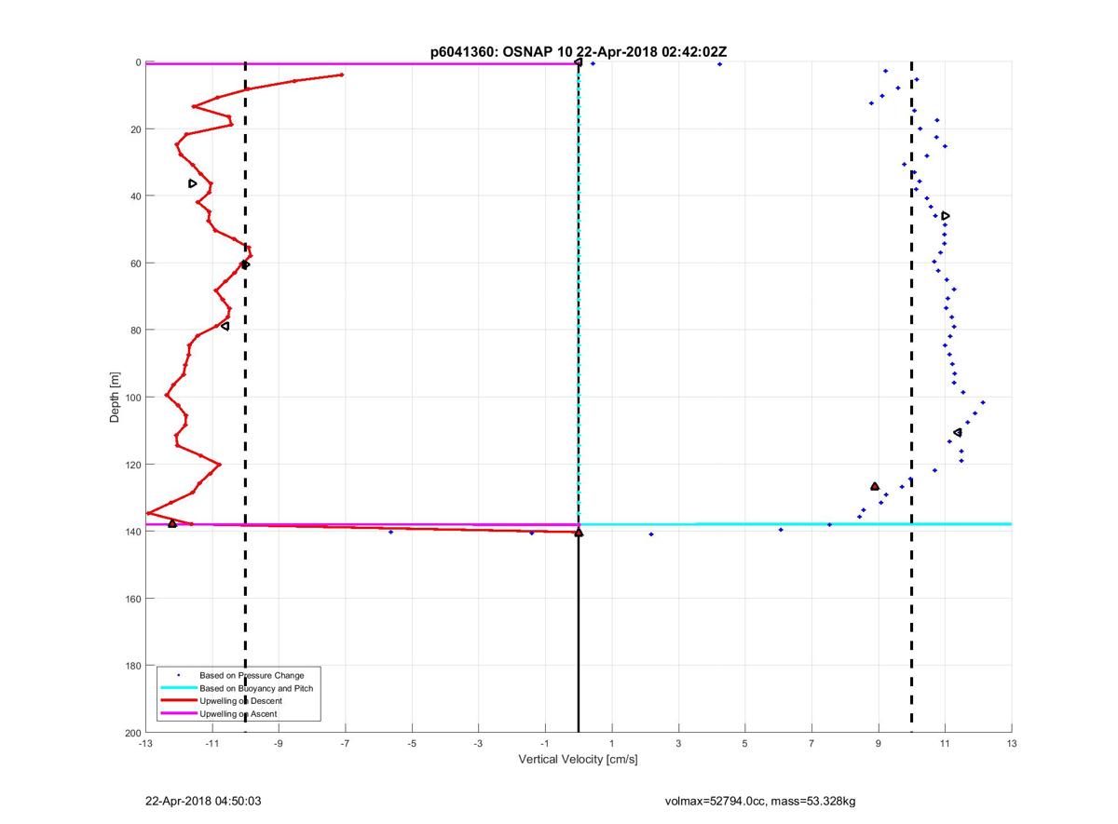1118x824 pixels.
Task: Click the x-axis tick label '-3'
Action: click(x=478, y=744)
